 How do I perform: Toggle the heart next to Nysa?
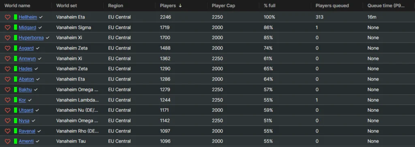pyautogui.click(x=7, y=121)
